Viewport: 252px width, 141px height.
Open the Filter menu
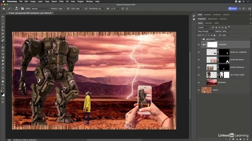click(61, 2)
